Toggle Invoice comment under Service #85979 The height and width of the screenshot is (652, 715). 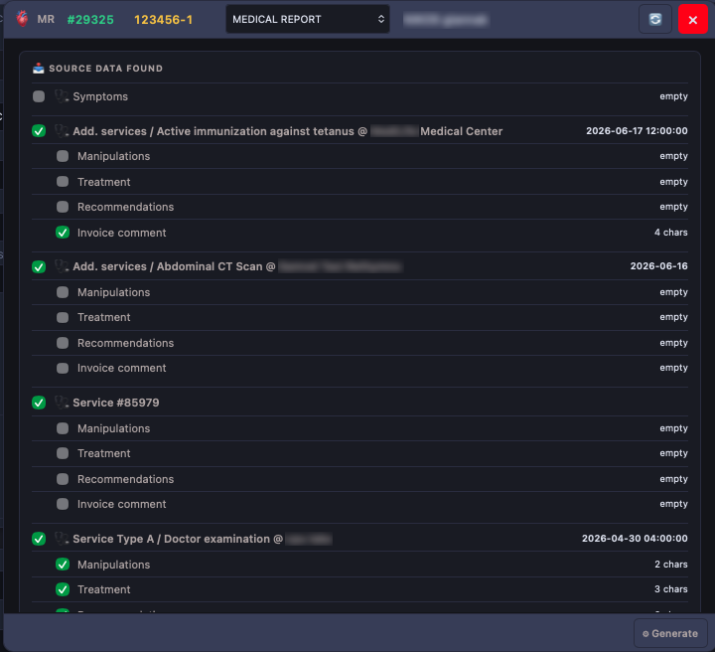(63, 504)
